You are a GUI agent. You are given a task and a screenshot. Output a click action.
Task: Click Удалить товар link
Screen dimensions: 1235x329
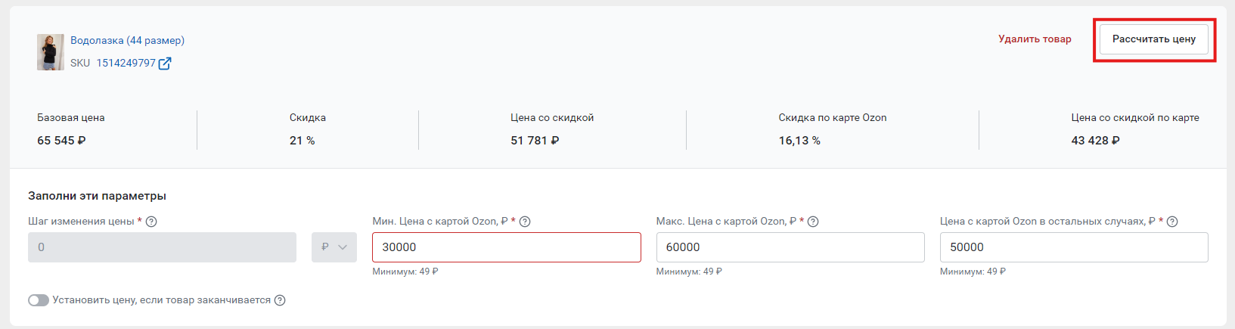coord(1035,39)
